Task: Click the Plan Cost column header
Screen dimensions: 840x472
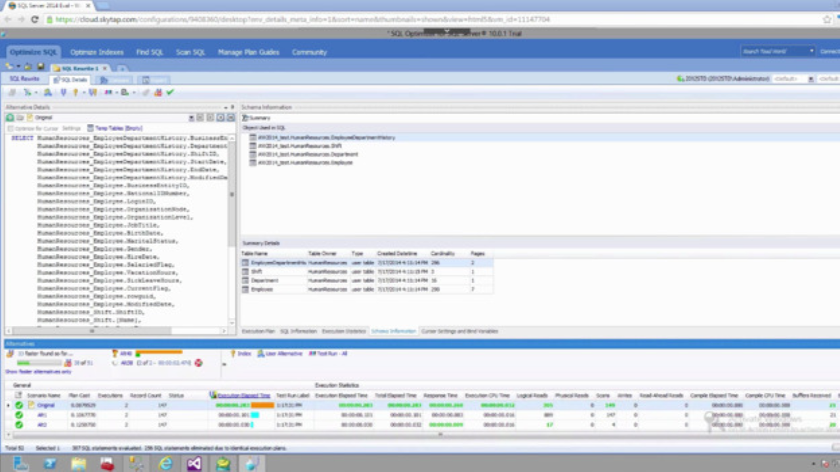Action: click(79, 396)
